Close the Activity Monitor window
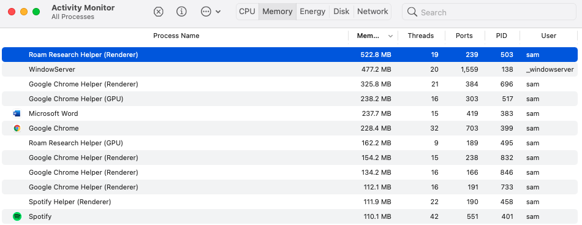The width and height of the screenshot is (582, 225). coord(12,12)
